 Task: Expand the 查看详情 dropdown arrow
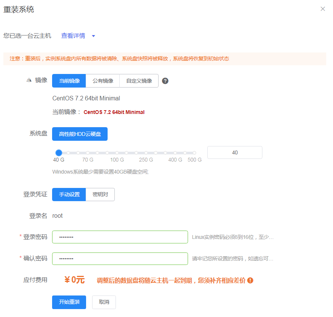[x=94, y=36]
